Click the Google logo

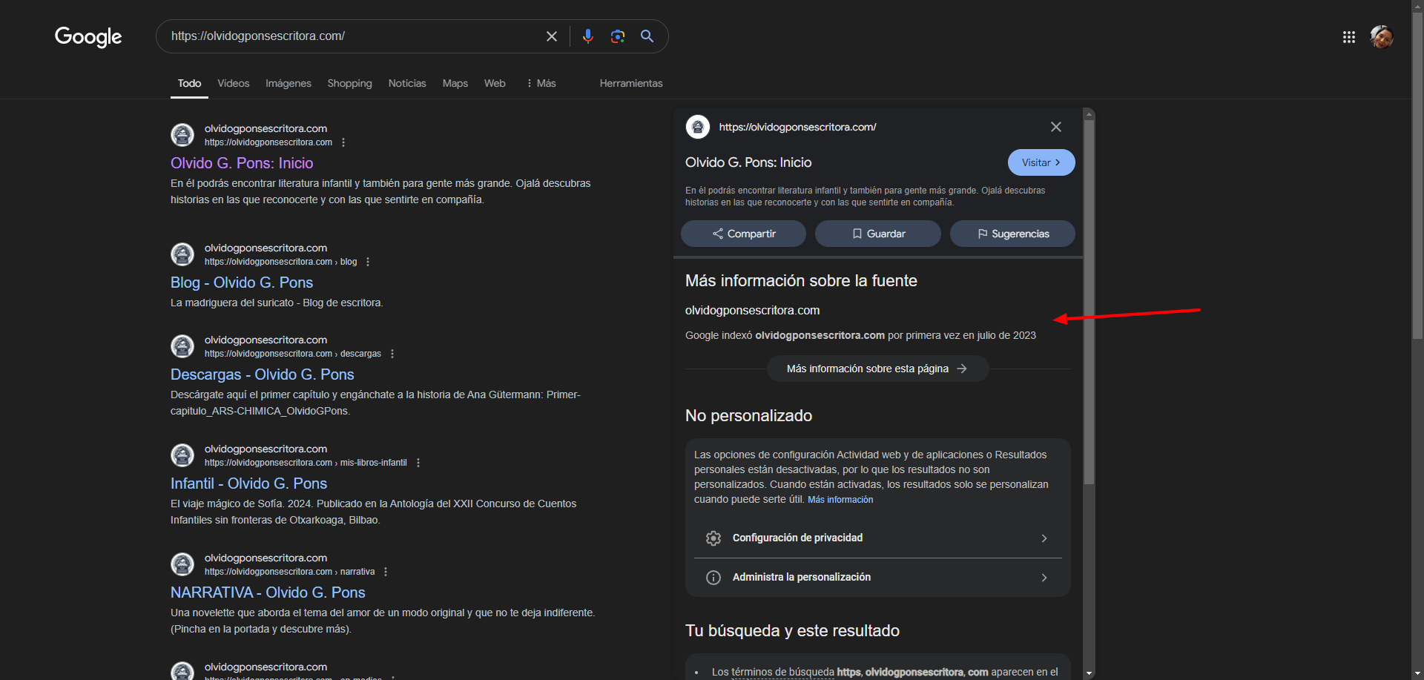tap(88, 36)
